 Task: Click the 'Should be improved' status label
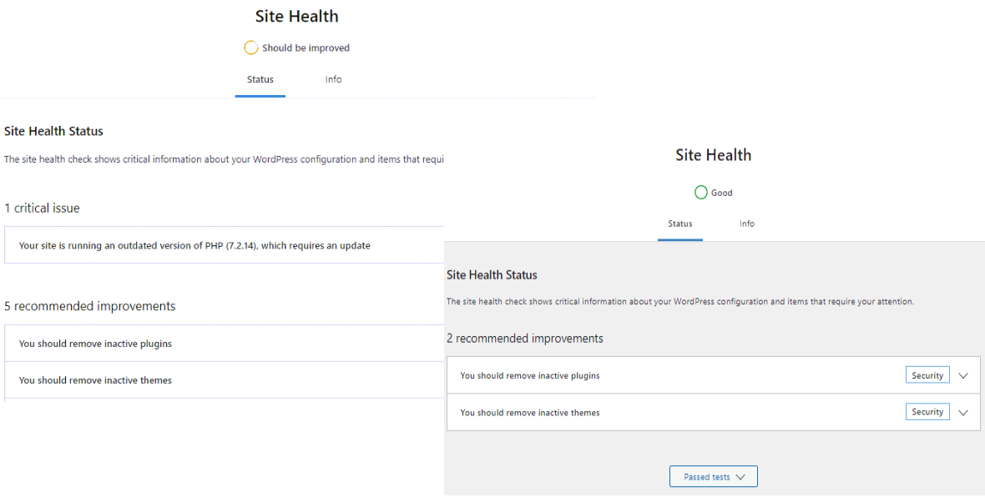tap(306, 48)
